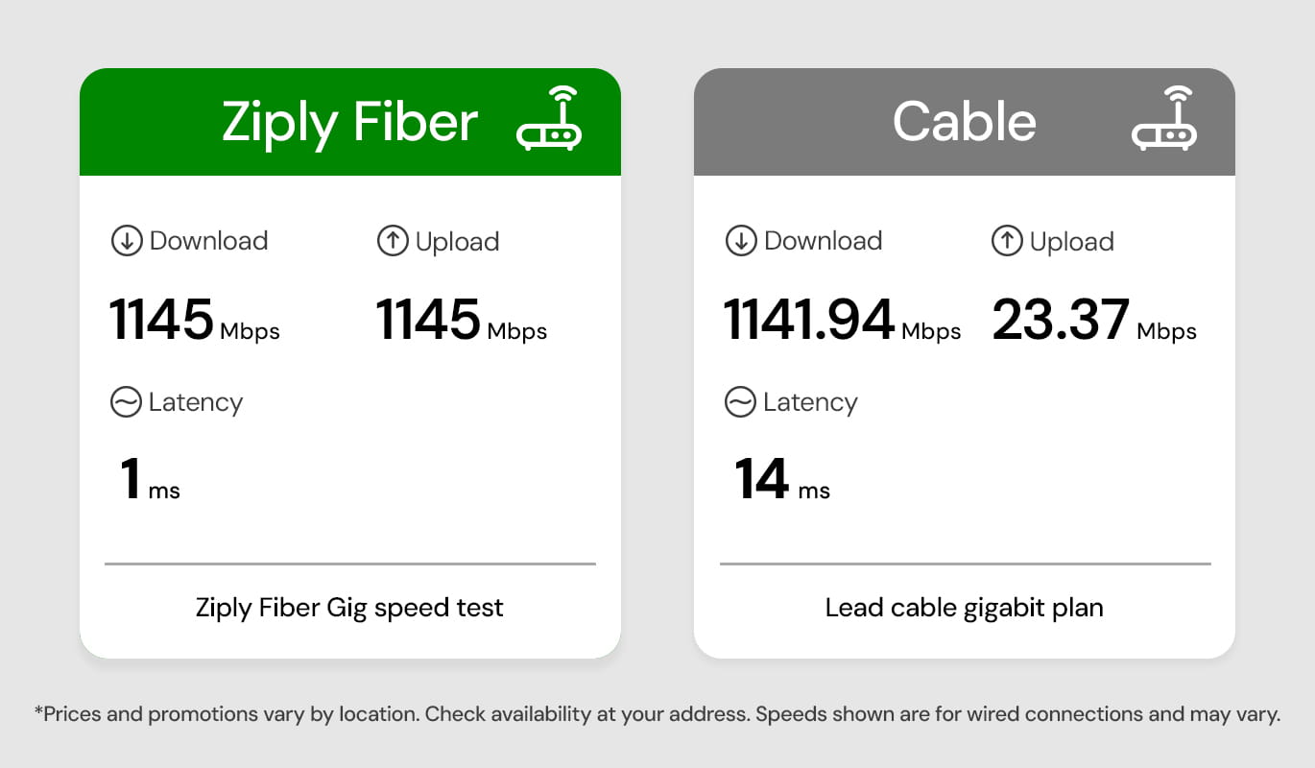This screenshot has height=768, width=1315.
Task: Click the prices and promotions disclaimer text
Action: tap(657, 714)
